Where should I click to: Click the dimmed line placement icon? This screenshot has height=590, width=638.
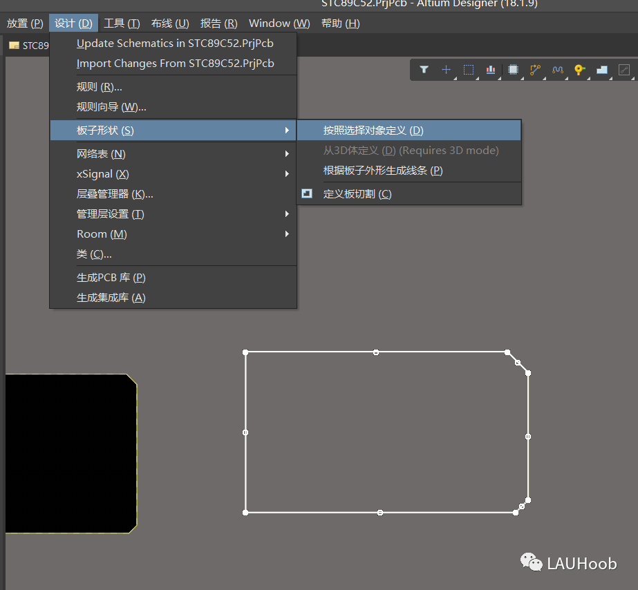tap(623, 70)
